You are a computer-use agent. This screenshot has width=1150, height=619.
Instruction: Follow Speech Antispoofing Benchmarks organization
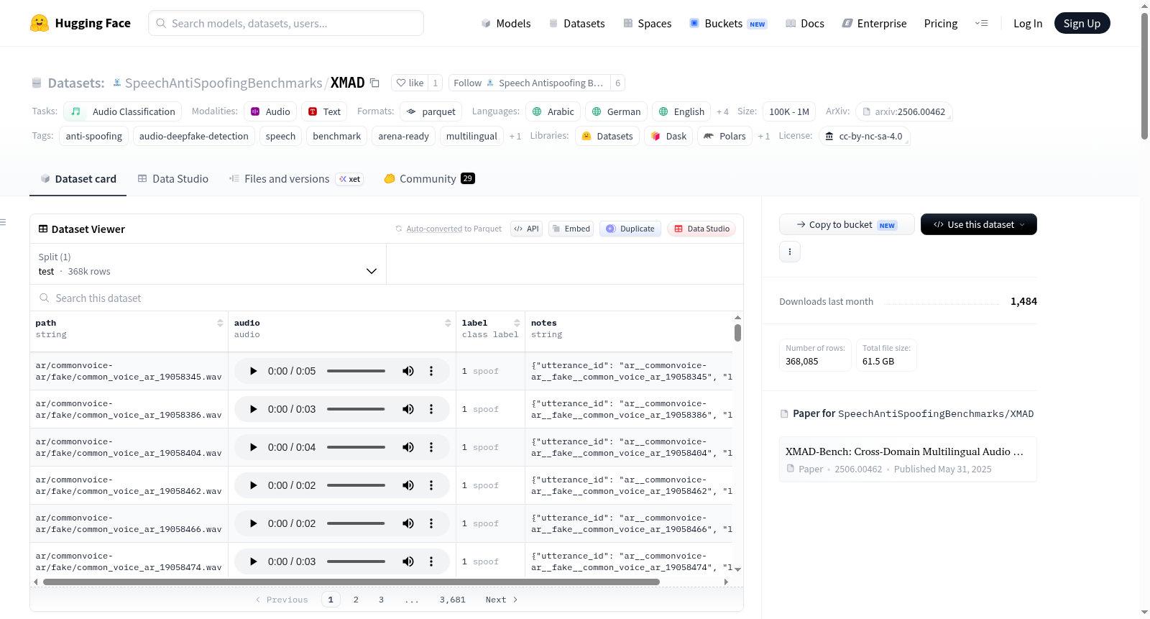click(x=529, y=83)
